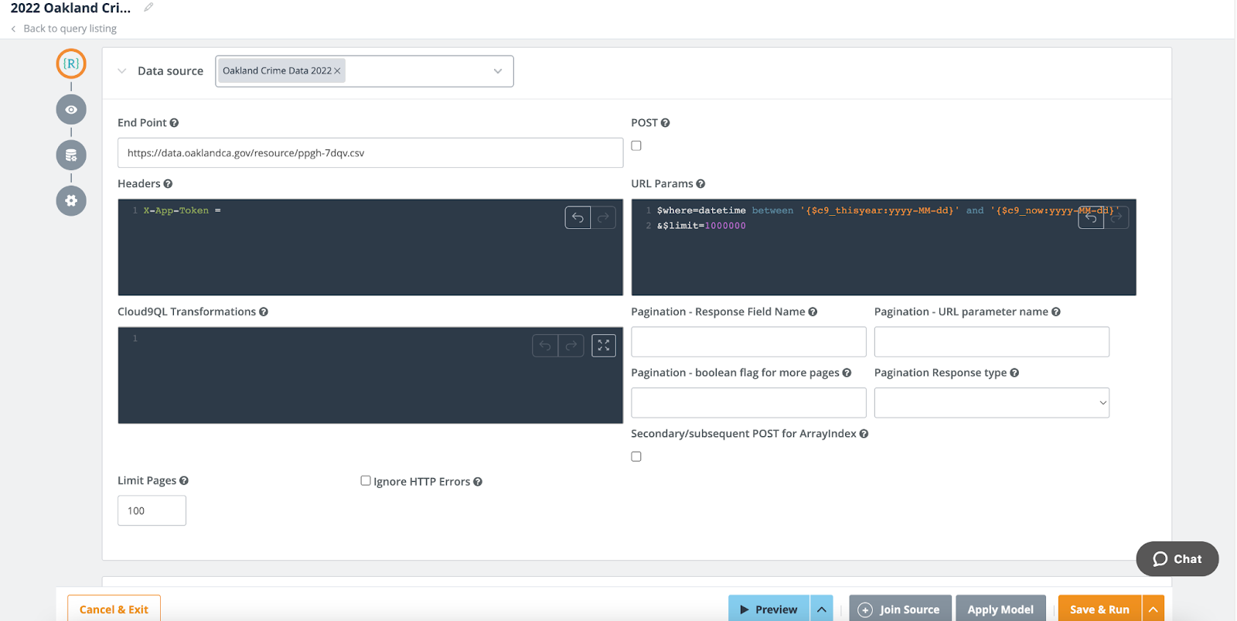Click the pencil edit icon beside query title
The image size is (1237, 621).
(148, 7)
